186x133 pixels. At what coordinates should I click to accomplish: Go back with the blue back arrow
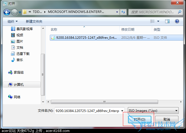click(7, 12)
